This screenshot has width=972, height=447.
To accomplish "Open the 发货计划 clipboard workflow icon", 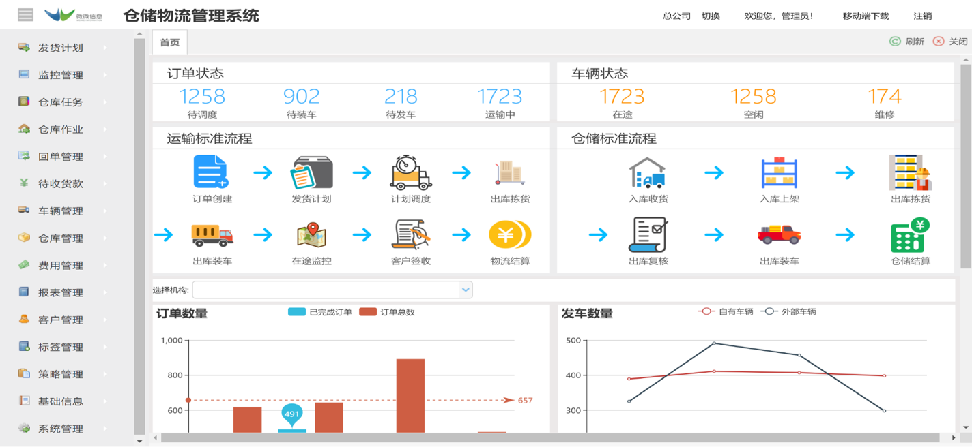I will pos(312,172).
